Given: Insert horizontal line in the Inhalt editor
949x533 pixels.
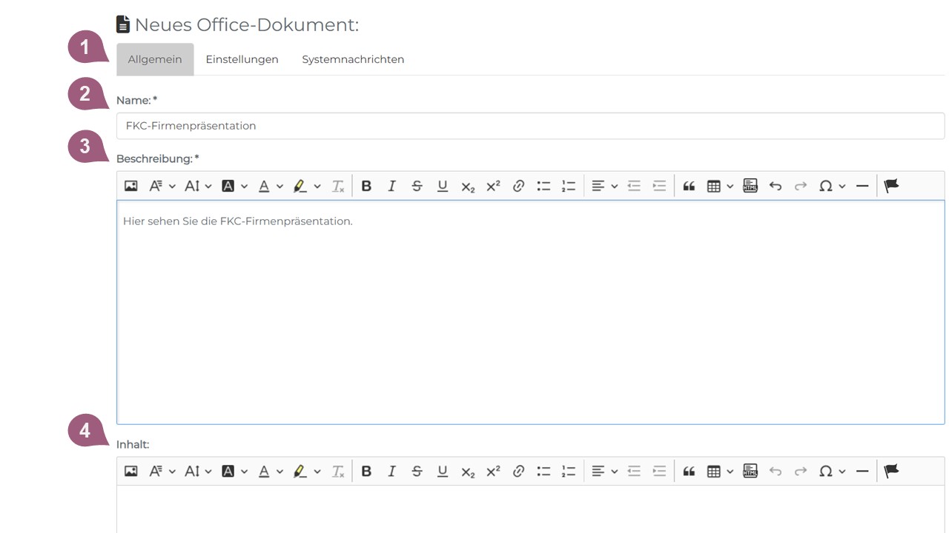Looking at the screenshot, I should 862,471.
